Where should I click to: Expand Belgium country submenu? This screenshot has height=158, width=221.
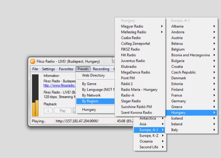192,49
